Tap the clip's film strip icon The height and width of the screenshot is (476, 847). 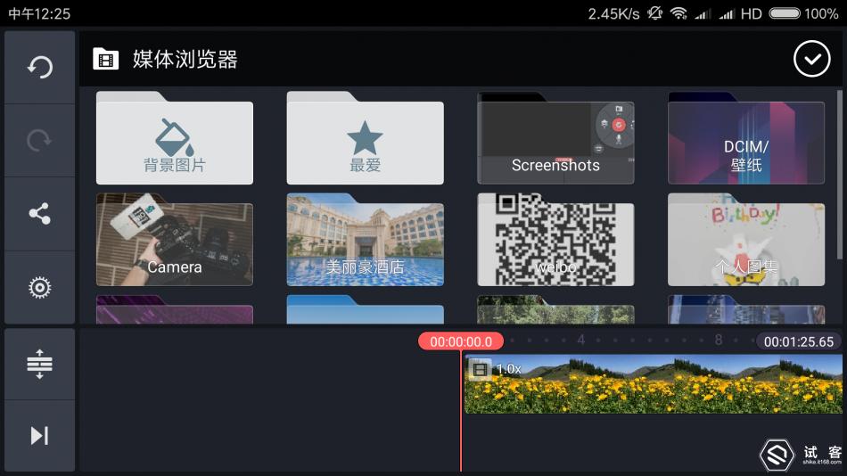click(x=480, y=369)
